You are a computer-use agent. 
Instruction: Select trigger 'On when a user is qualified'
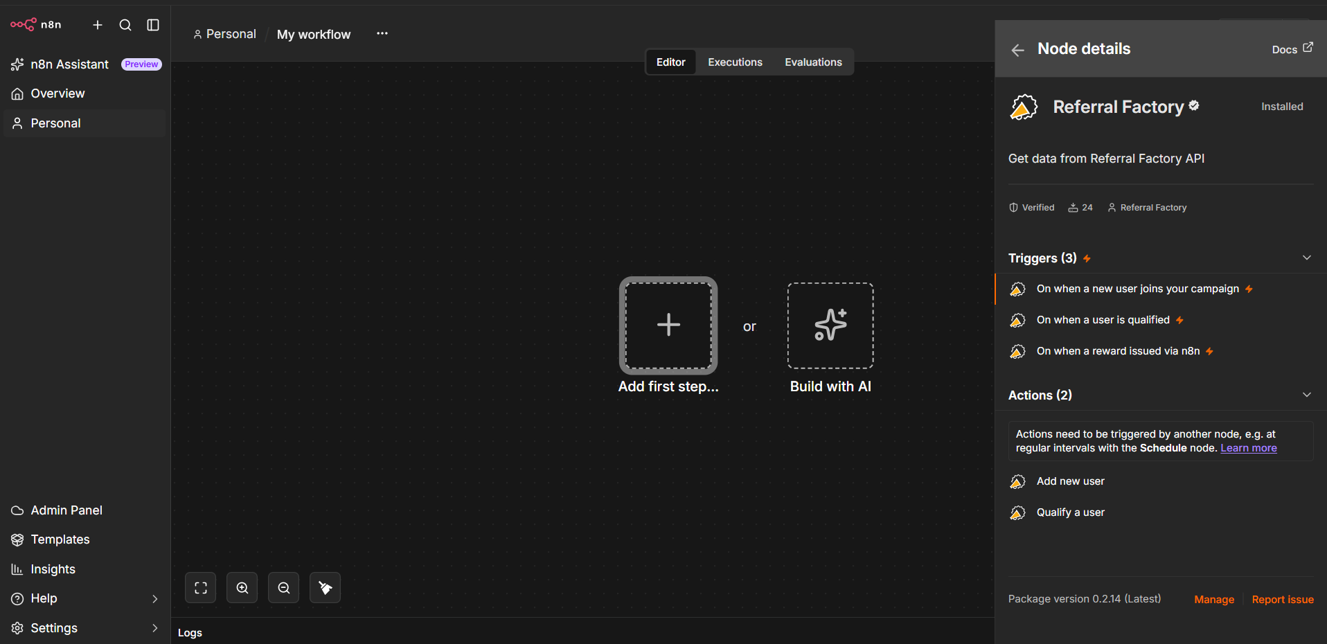[1161, 320]
